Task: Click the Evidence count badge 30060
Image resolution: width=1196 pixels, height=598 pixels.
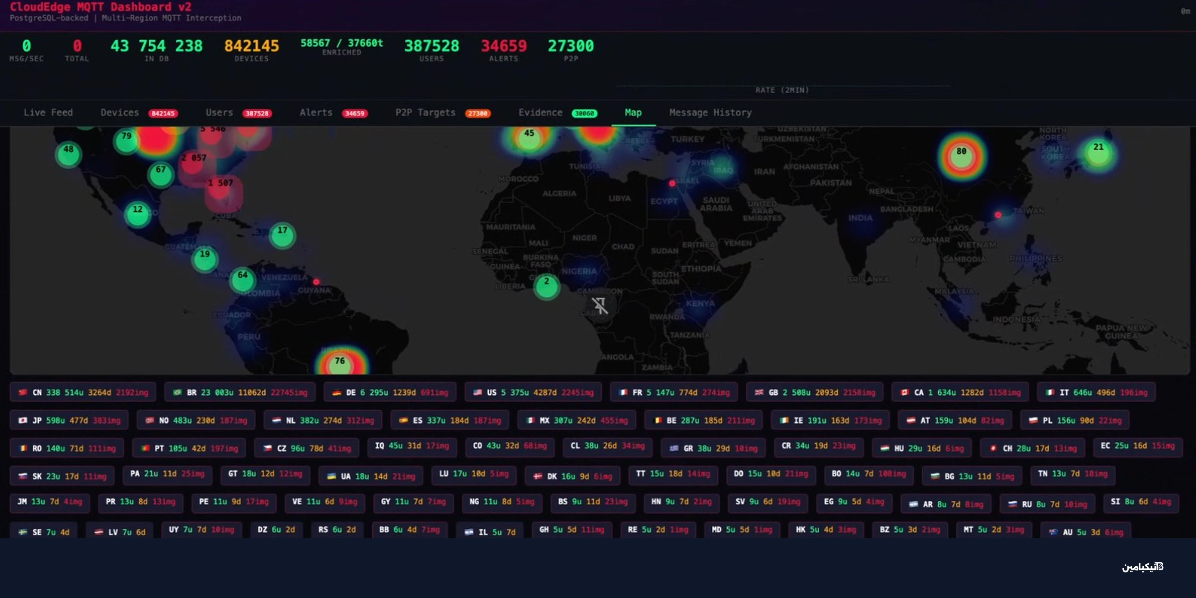Action: (x=584, y=113)
